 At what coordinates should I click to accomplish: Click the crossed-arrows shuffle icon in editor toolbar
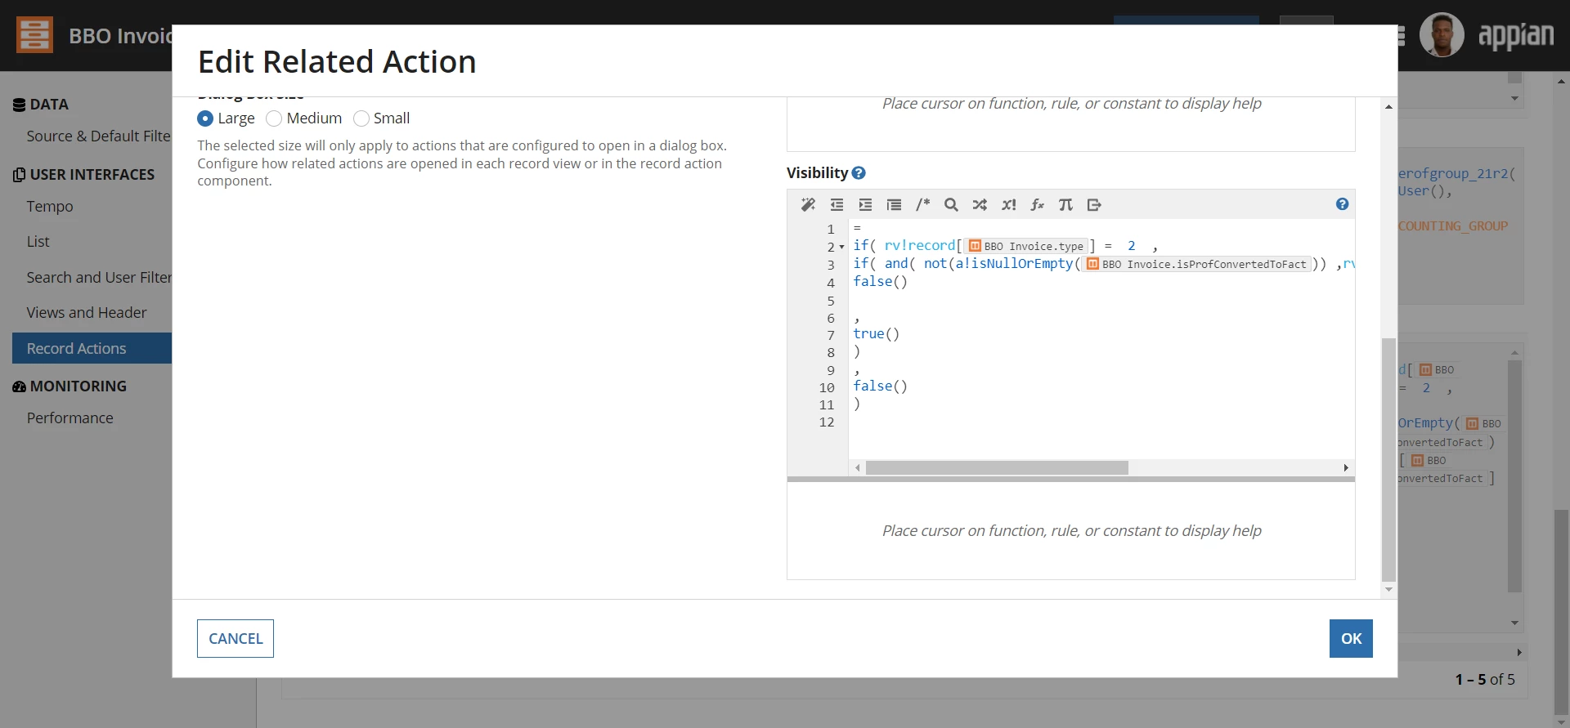(x=980, y=204)
